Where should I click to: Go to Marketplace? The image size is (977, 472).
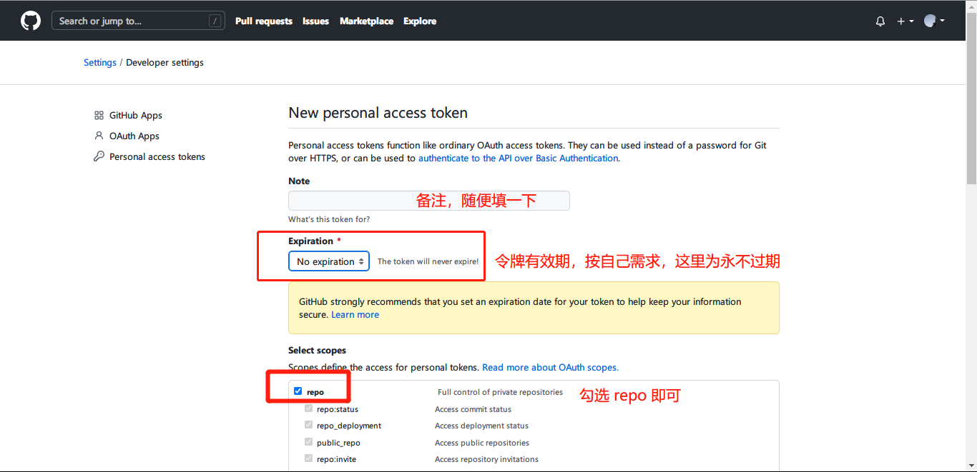[366, 21]
